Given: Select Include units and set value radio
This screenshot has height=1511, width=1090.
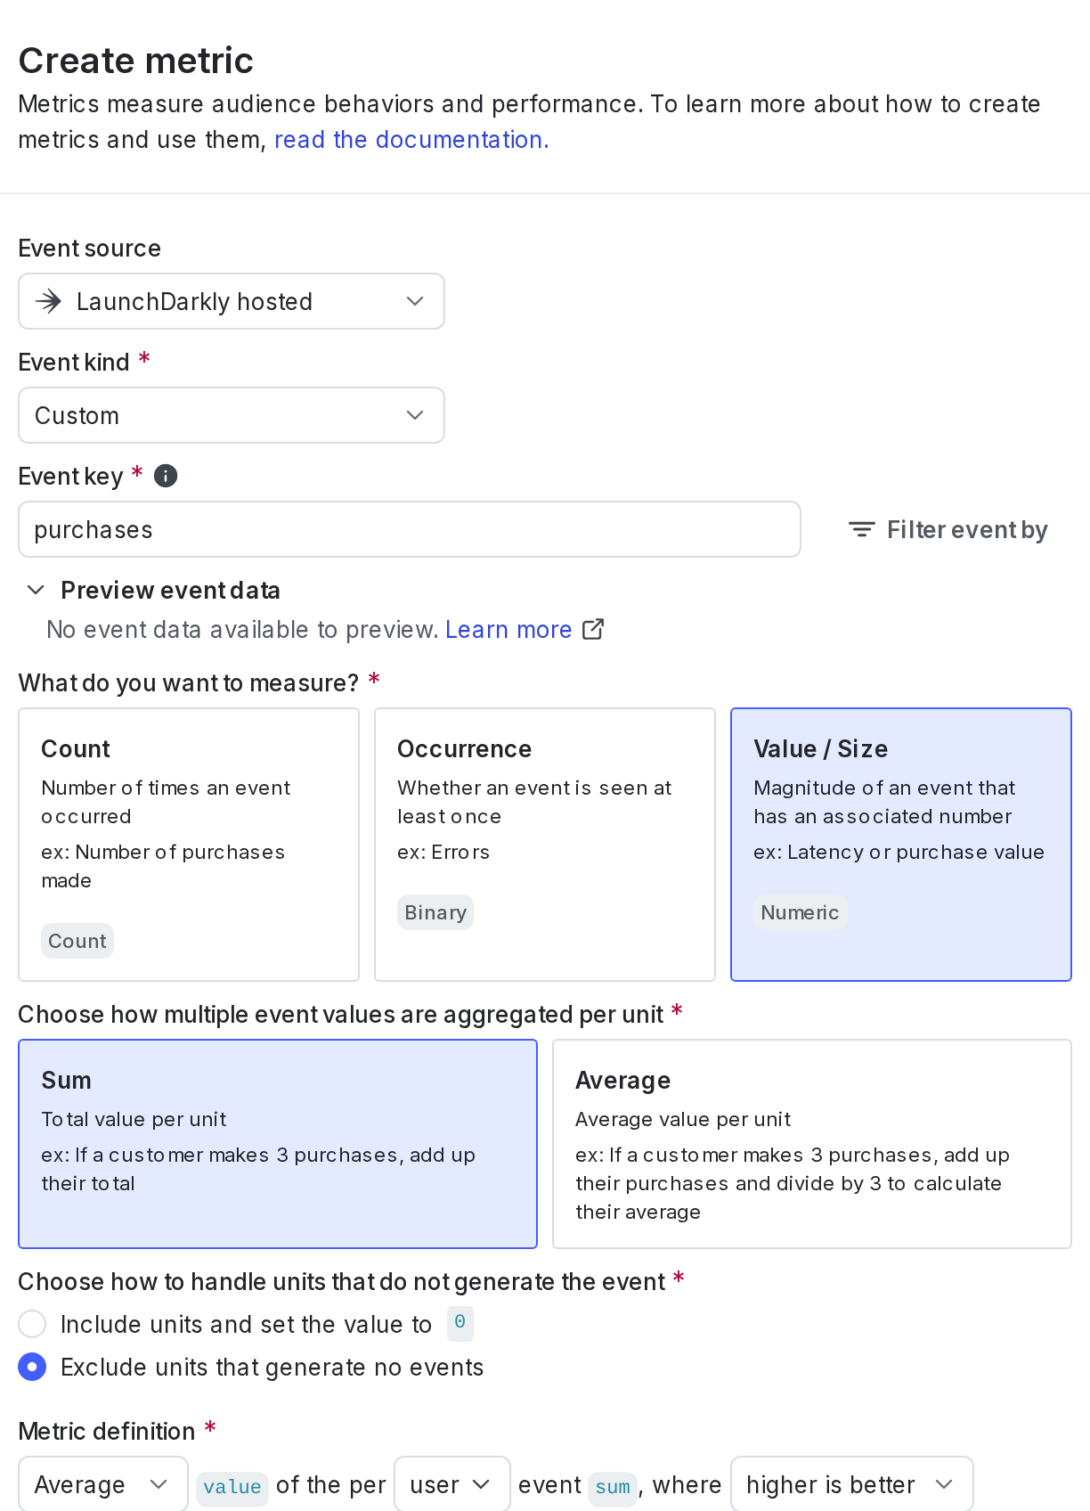Looking at the screenshot, I should (32, 1324).
